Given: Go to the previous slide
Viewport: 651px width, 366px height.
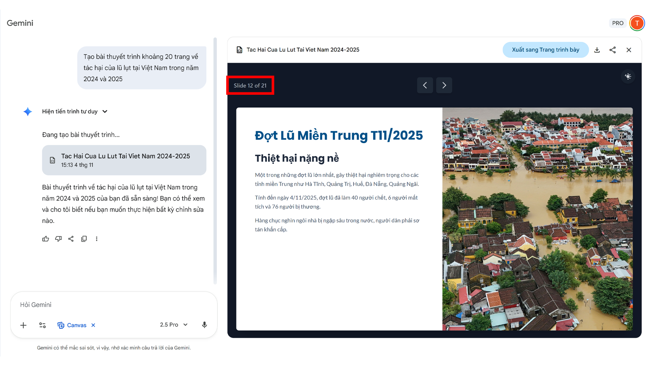Looking at the screenshot, I should tap(425, 85).
